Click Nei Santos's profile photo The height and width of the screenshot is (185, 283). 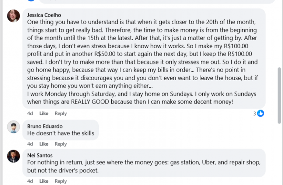point(14,156)
